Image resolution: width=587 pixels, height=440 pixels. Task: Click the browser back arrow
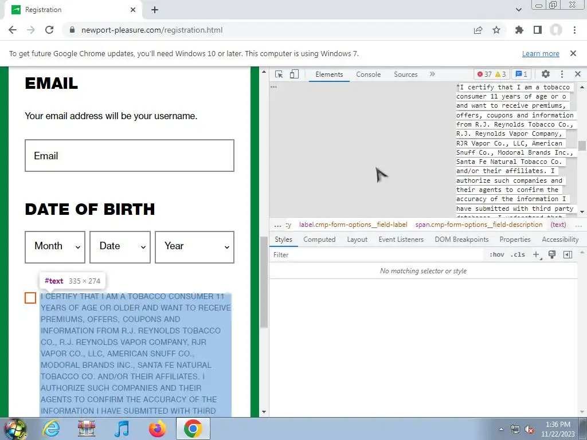(x=13, y=30)
